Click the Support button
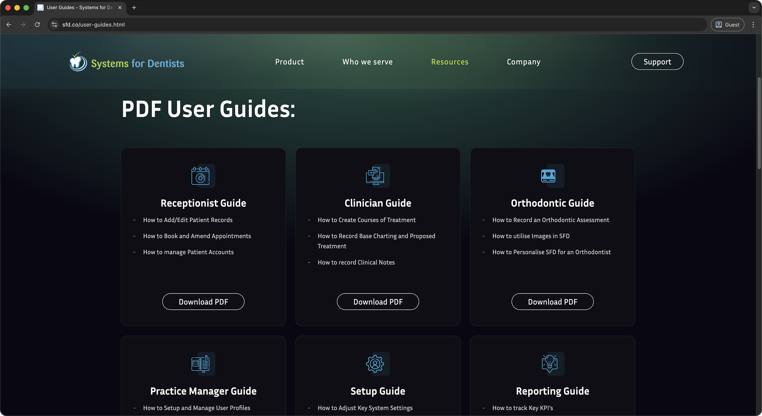The height and width of the screenshot is (416, 762). [657, 61]
